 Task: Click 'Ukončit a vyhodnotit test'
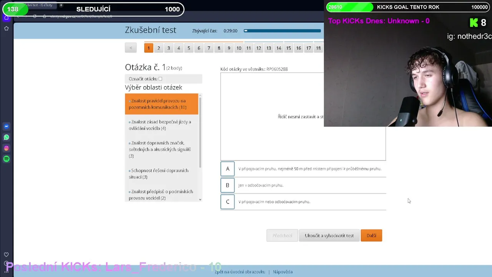(329, 235)
